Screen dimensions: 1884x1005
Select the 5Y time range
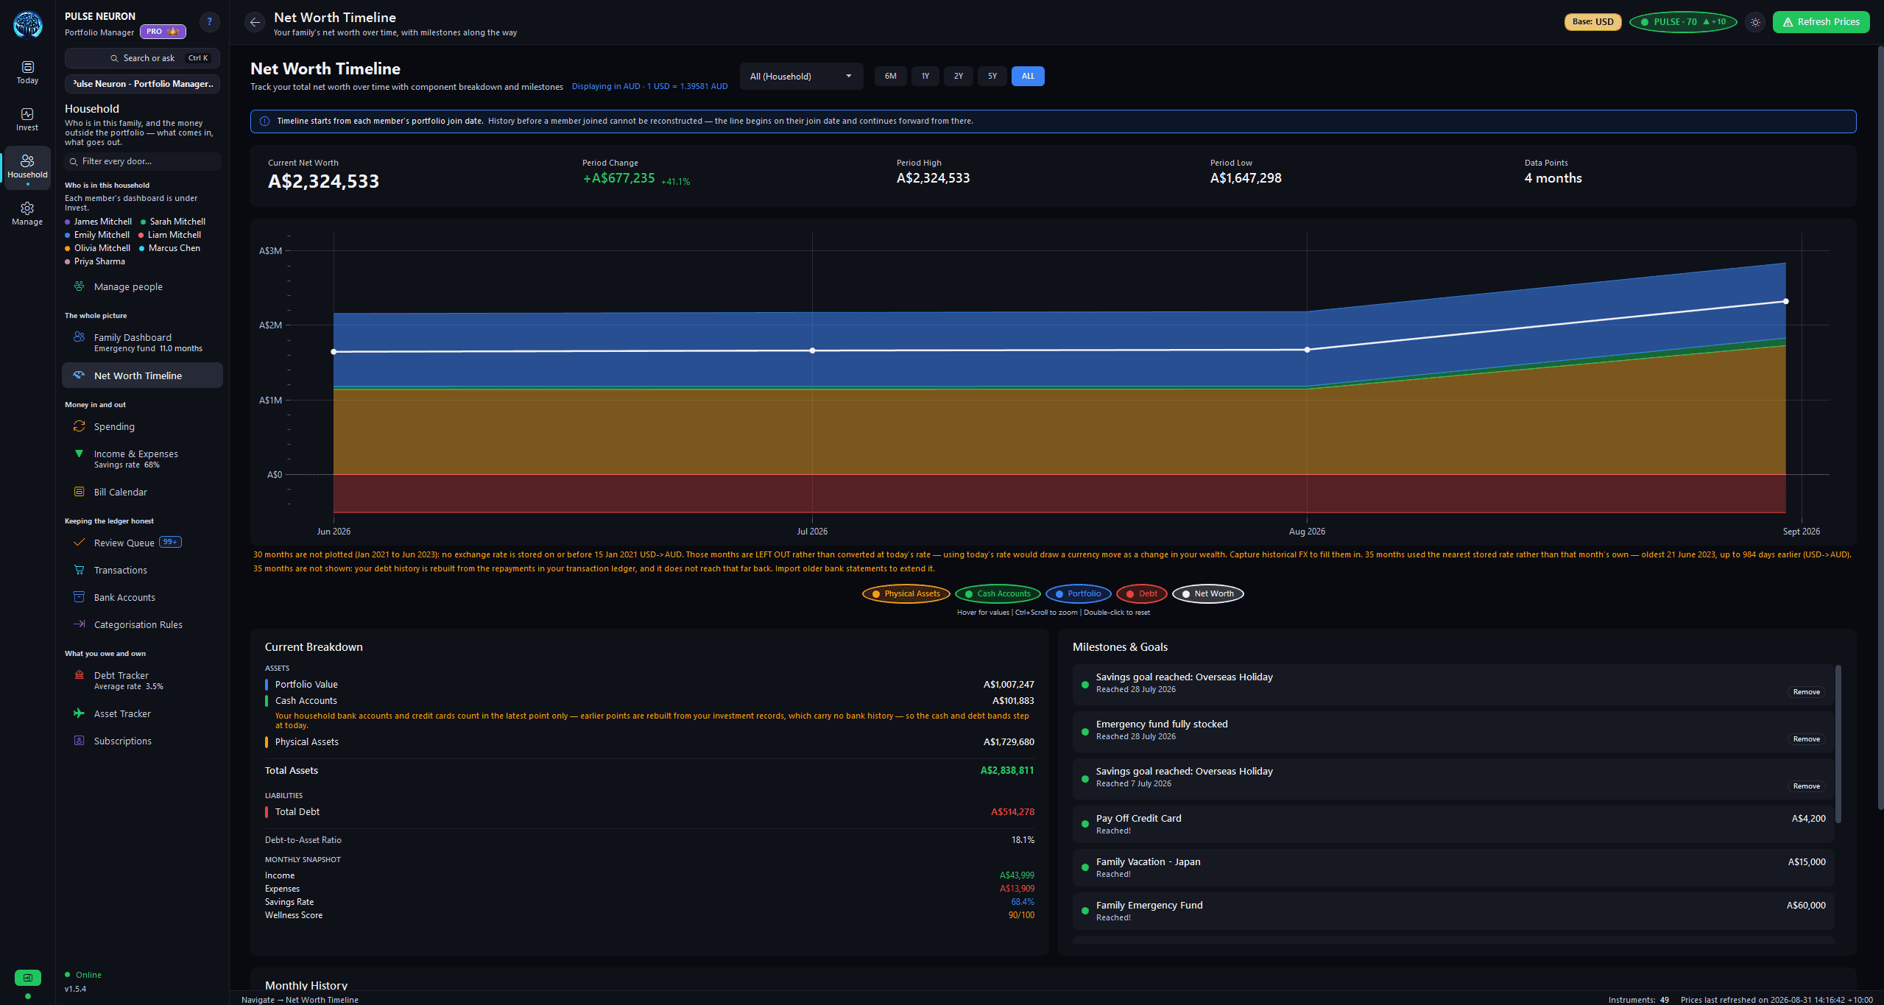992,76
